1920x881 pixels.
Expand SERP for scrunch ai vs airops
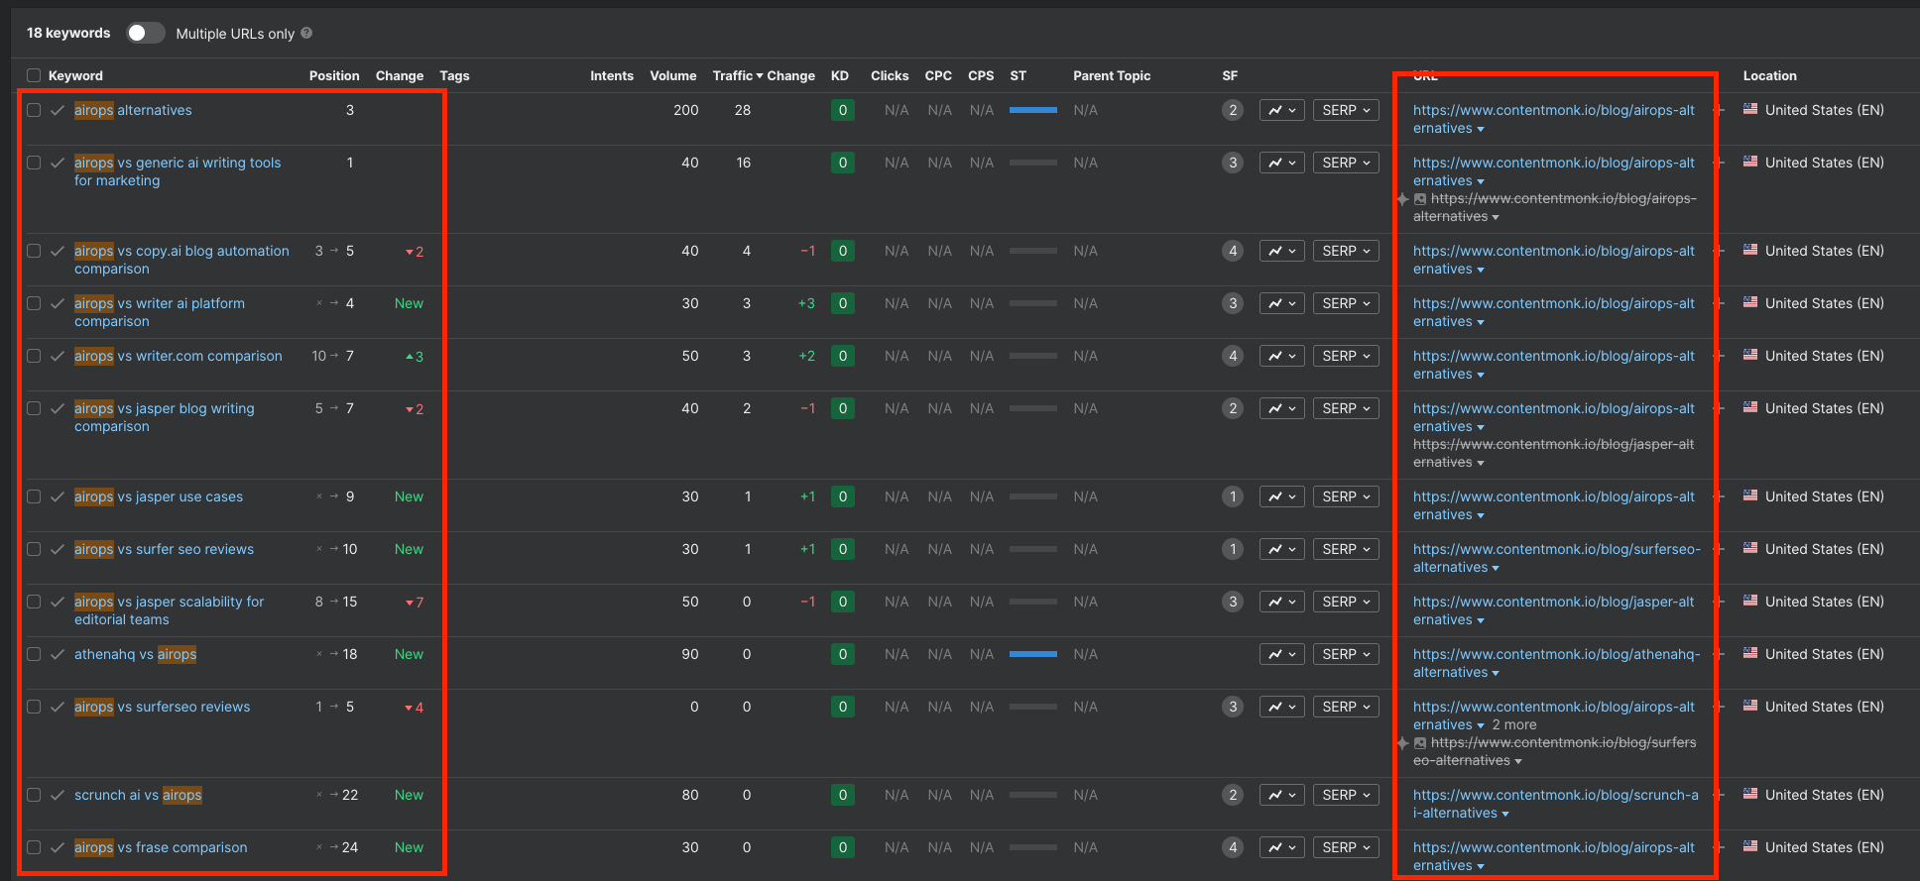[1346, 795]
